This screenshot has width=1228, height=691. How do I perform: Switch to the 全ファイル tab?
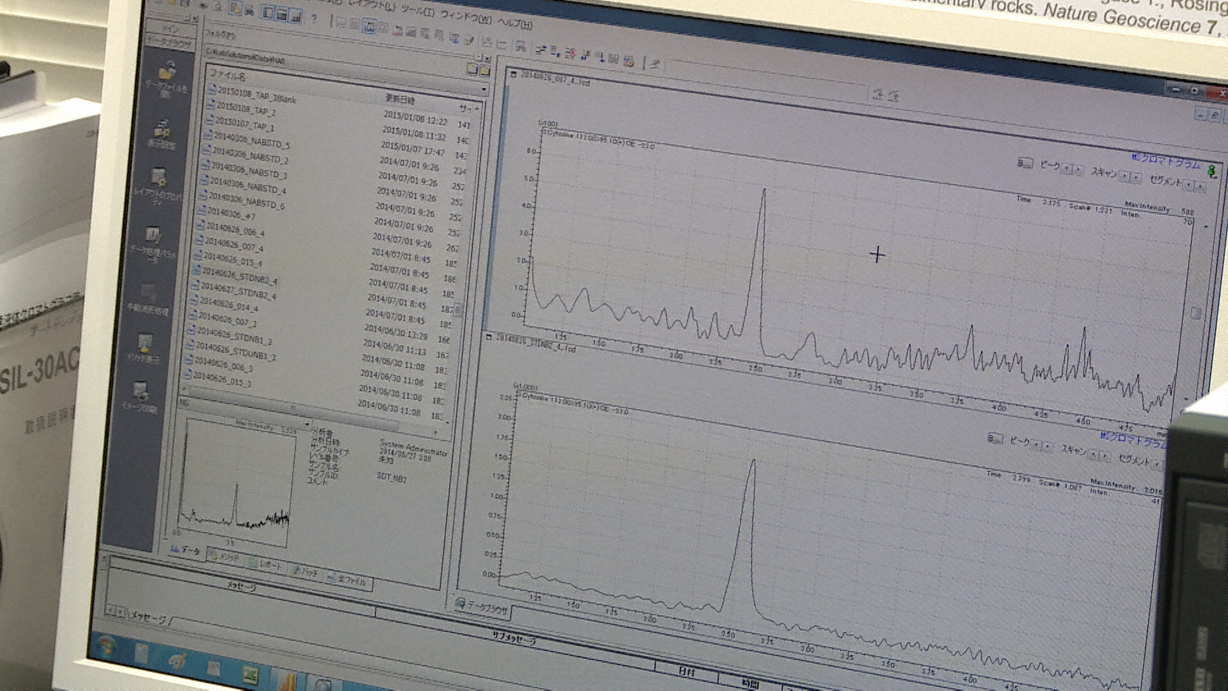348,579
